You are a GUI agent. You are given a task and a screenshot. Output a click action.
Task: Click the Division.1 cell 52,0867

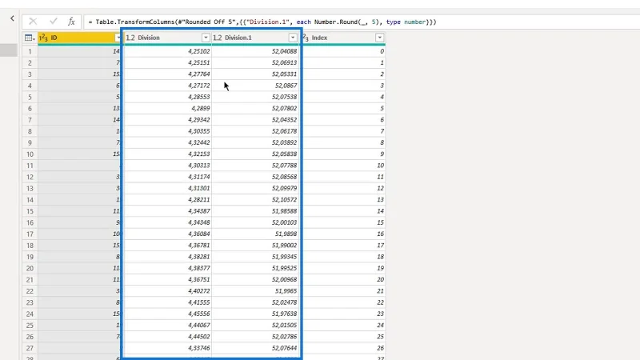[255, 86]
